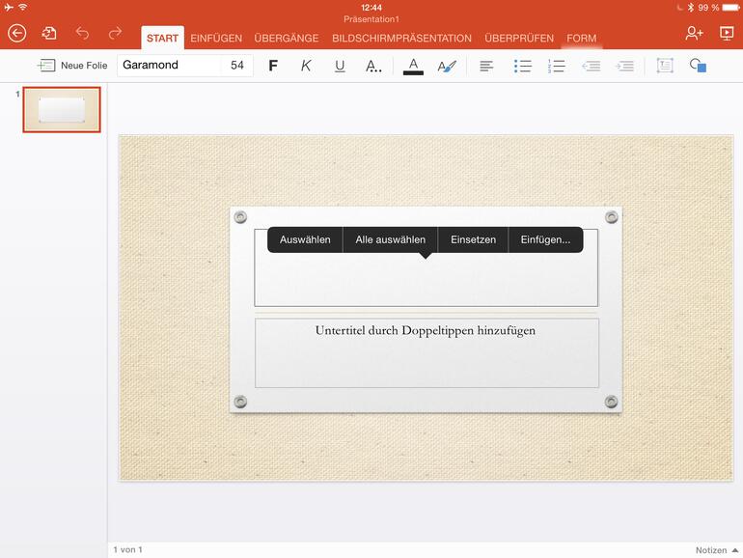Insert a shape from toolbar icon
743x558 pixels.
[698, 66]
